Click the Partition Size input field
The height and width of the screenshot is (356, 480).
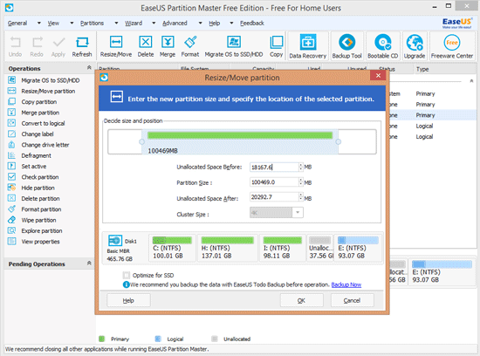click(x=274, y=182)
